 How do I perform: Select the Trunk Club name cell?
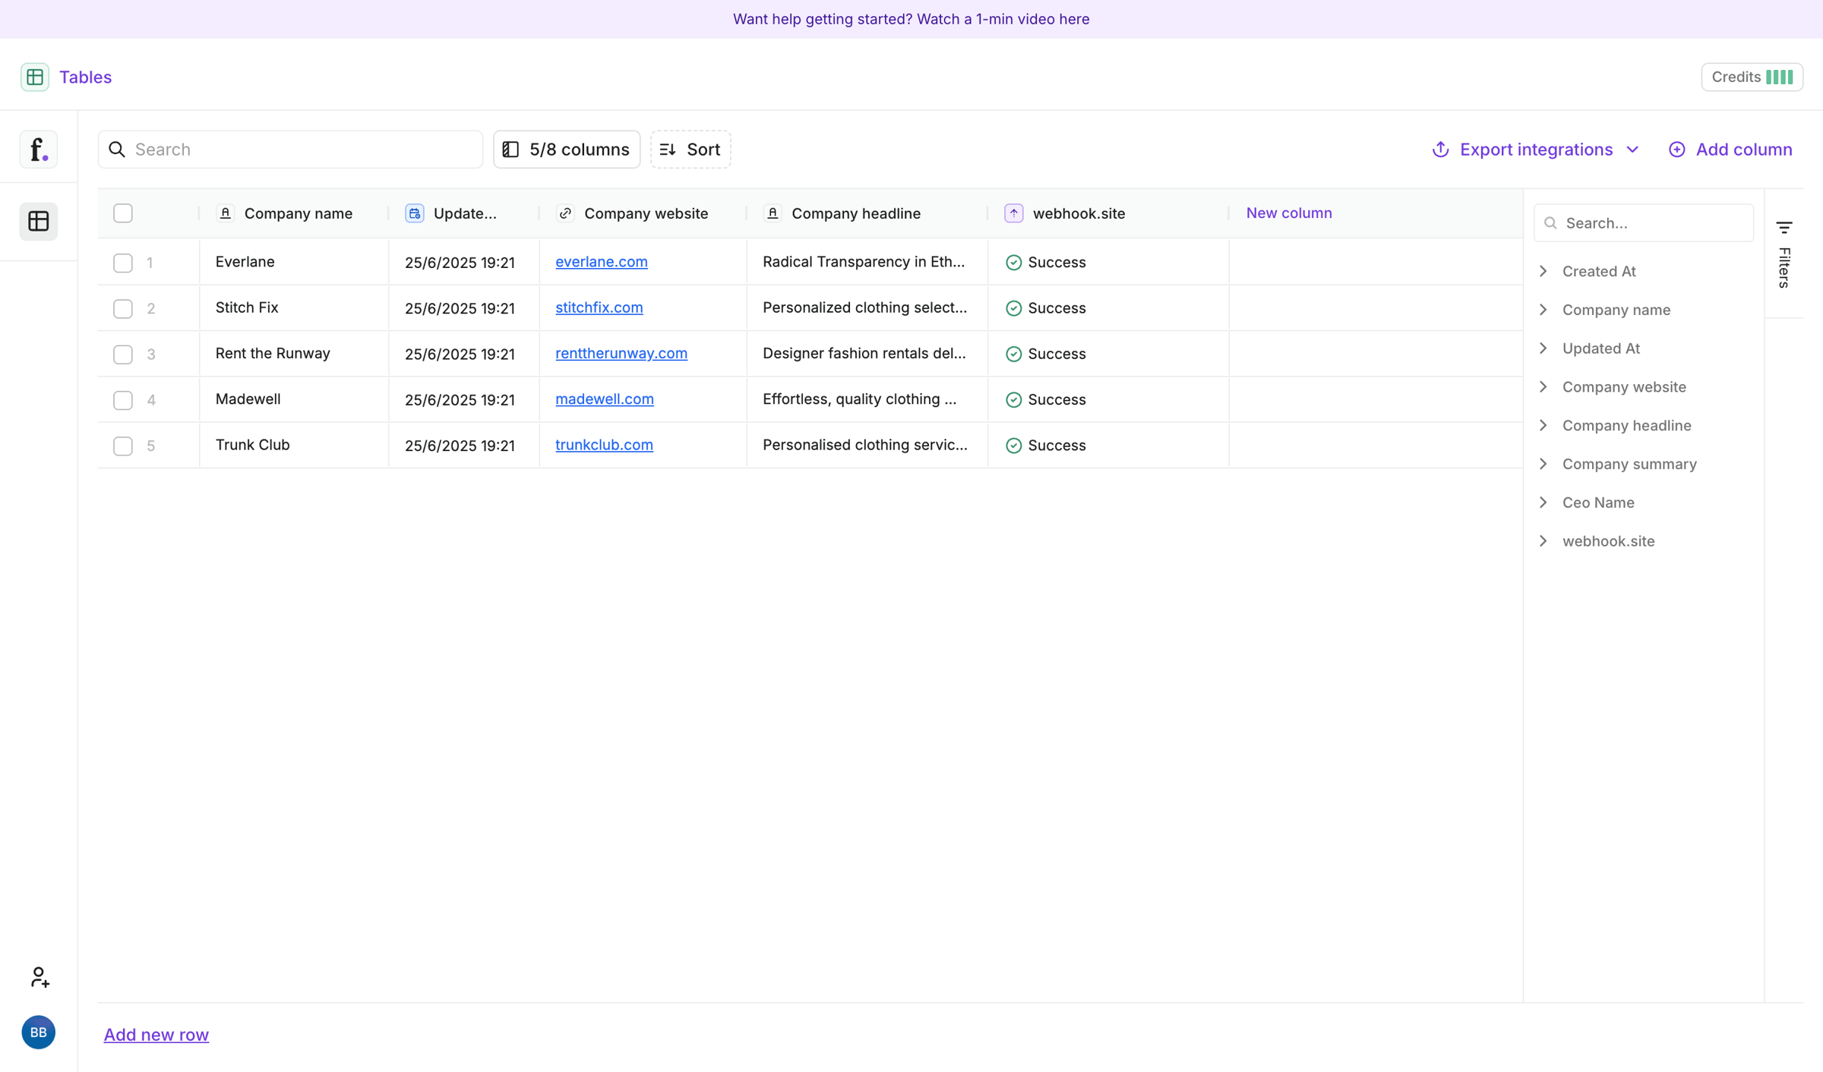[294, 446]
